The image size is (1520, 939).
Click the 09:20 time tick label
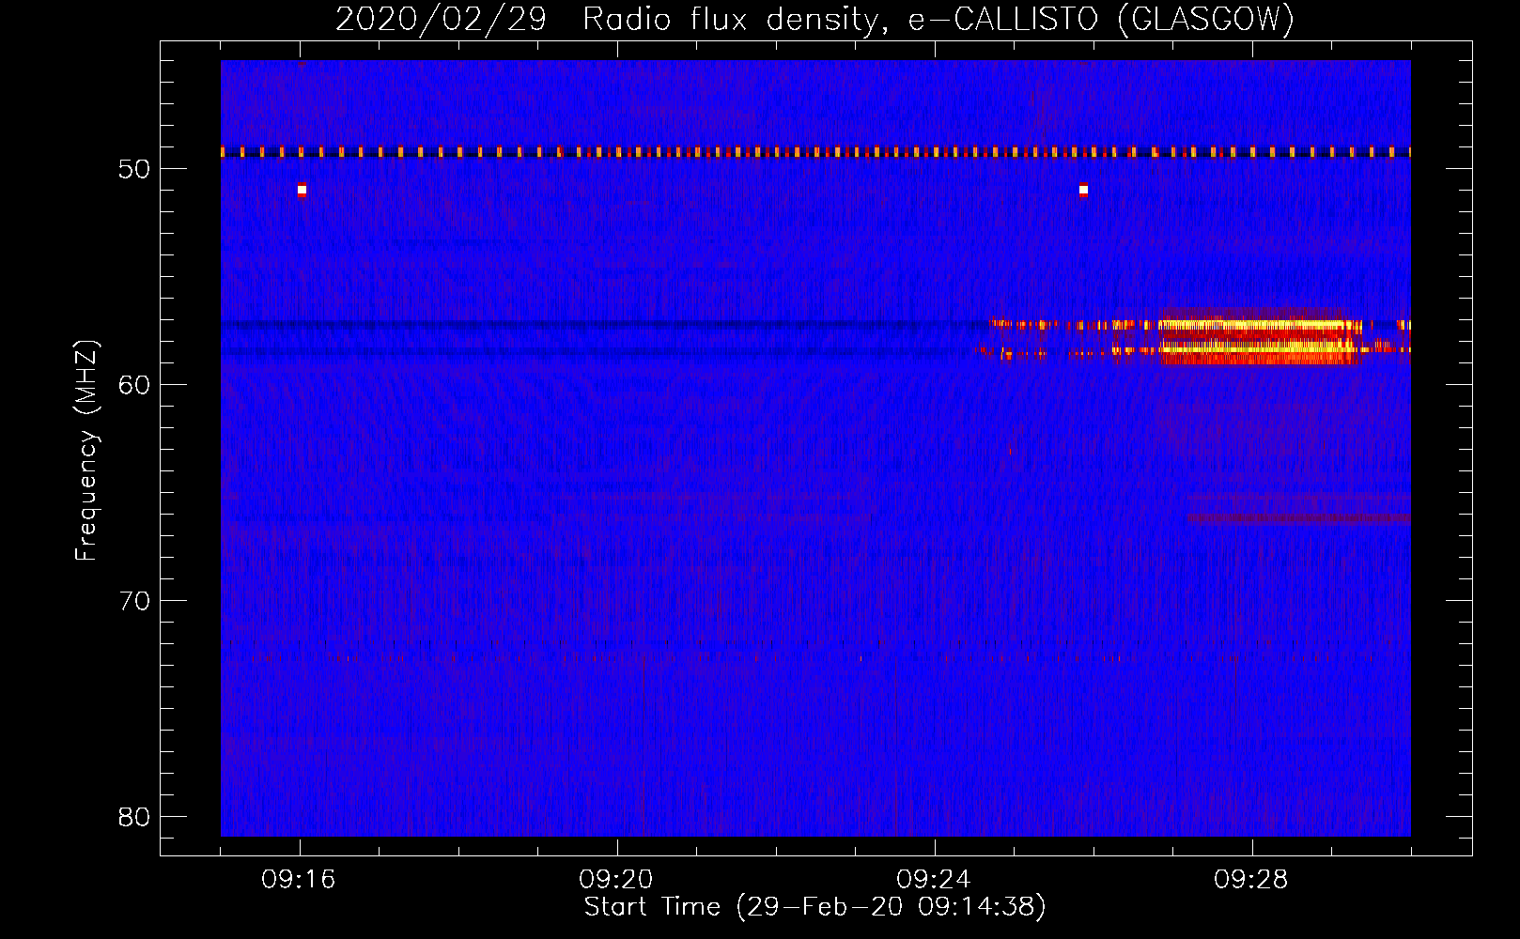point(616,880)
